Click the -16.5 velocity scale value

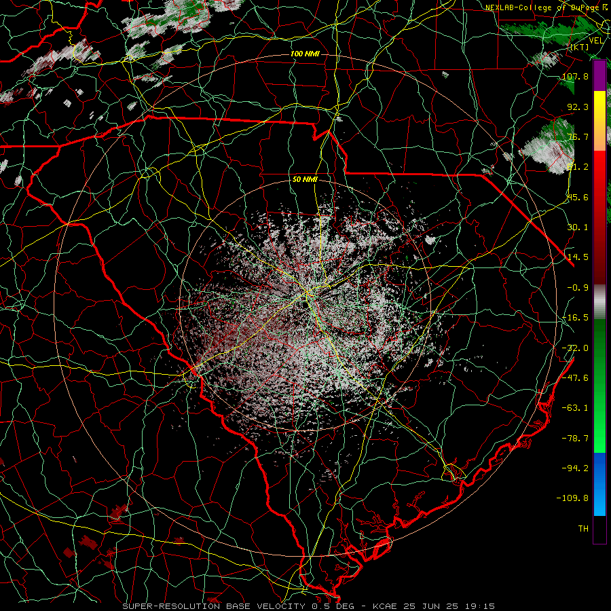(575, 318)
